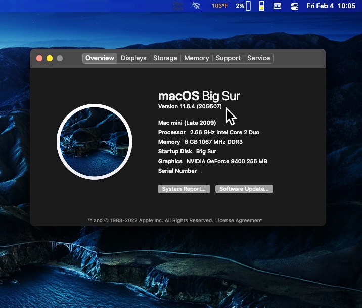Switch to the Memory tab
This screenshot has height=308, width=362.
click(197, 58)
